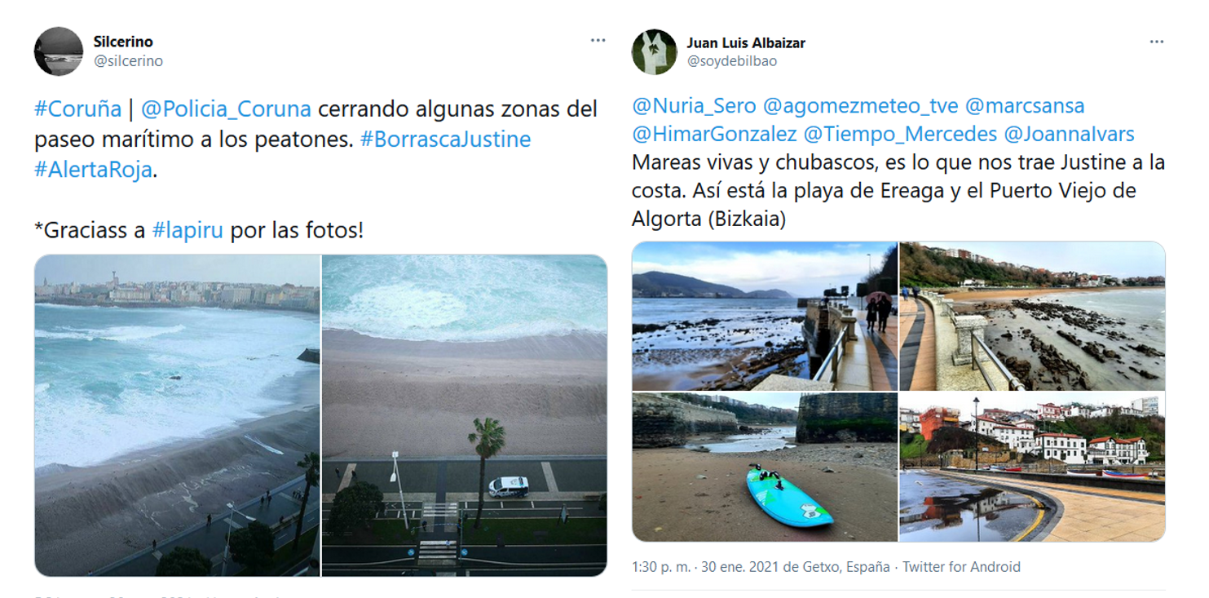Screen dimensions: 1209x598
Task: View the Coruña coastline waves photo
Action: pyautogui.click(x=177, y=415)
